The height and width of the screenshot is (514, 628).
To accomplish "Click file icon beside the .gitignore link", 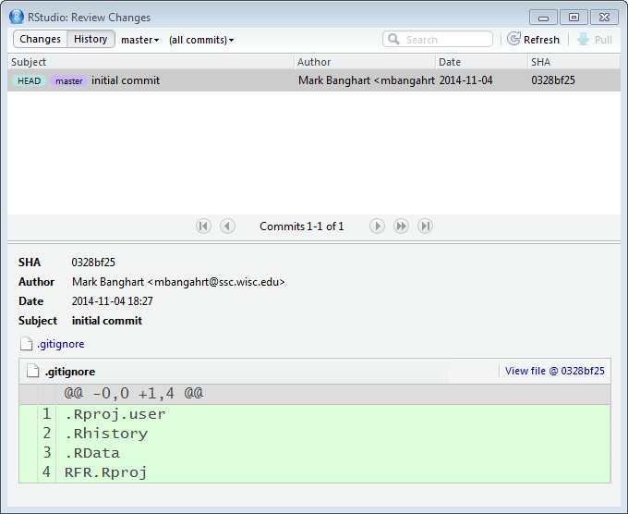I will pos(27,344).
